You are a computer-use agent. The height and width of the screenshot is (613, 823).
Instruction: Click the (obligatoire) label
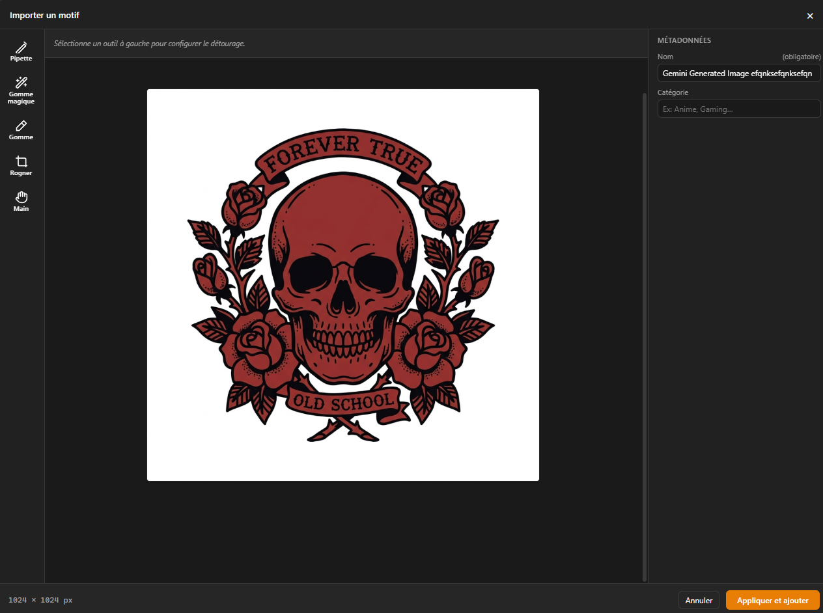(802, 57)
